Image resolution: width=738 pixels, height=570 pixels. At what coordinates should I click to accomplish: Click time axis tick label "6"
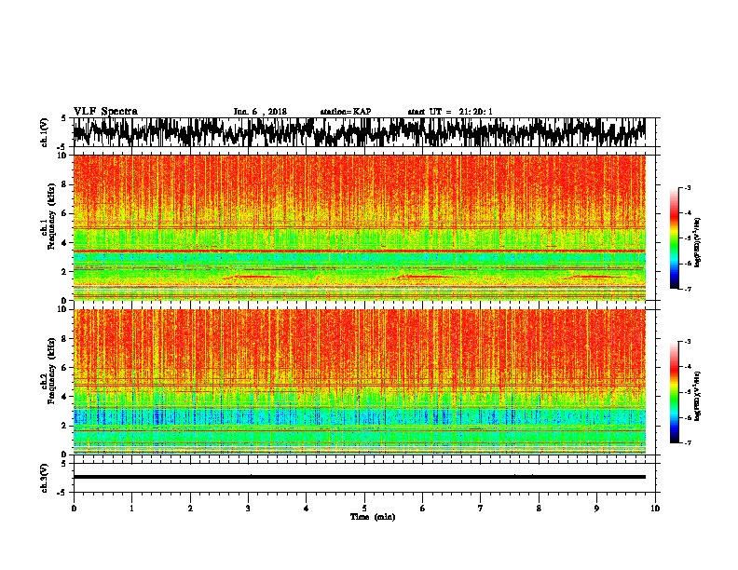coord(423,509)
